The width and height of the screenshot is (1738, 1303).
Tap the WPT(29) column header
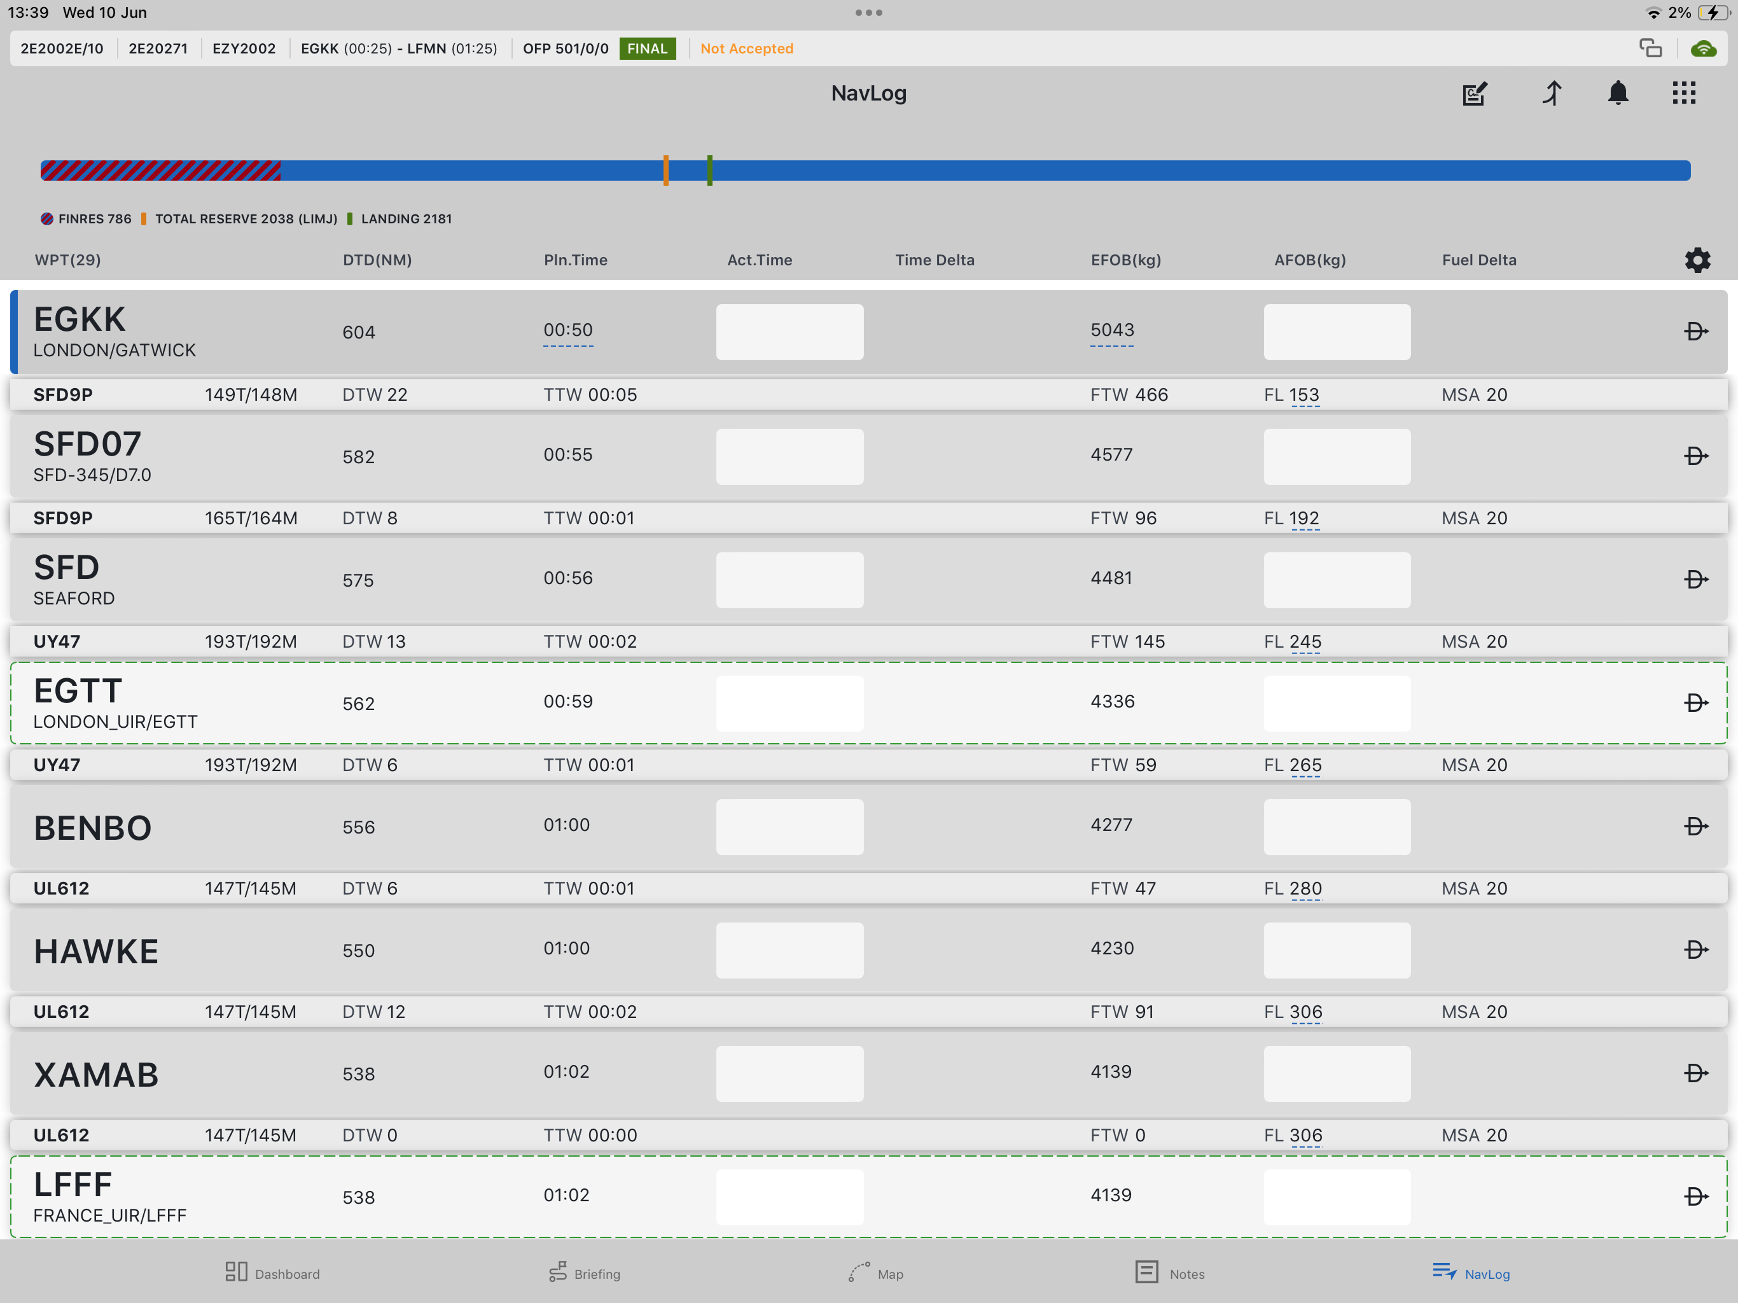tap(67, 260)
